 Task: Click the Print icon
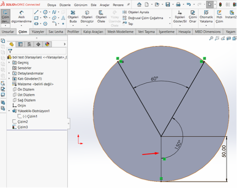(x=178, y=4)
